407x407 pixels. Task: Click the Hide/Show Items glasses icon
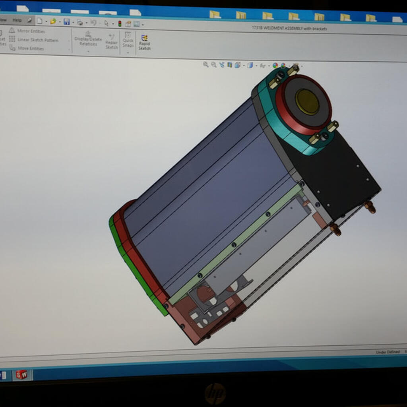coord(262,66)
